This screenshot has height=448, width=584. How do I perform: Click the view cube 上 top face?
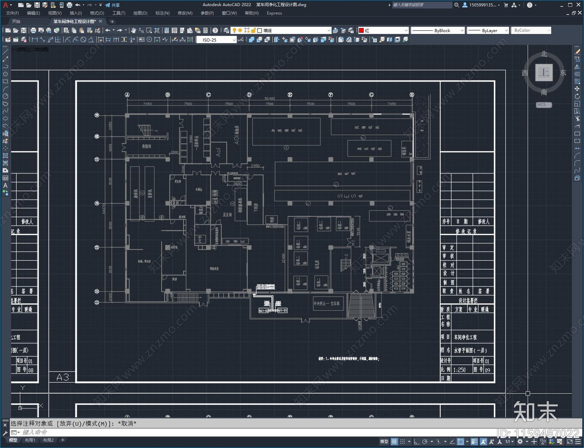[544, 72]
